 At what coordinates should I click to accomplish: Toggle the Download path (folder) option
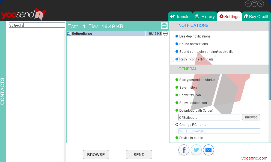point(177,110)
